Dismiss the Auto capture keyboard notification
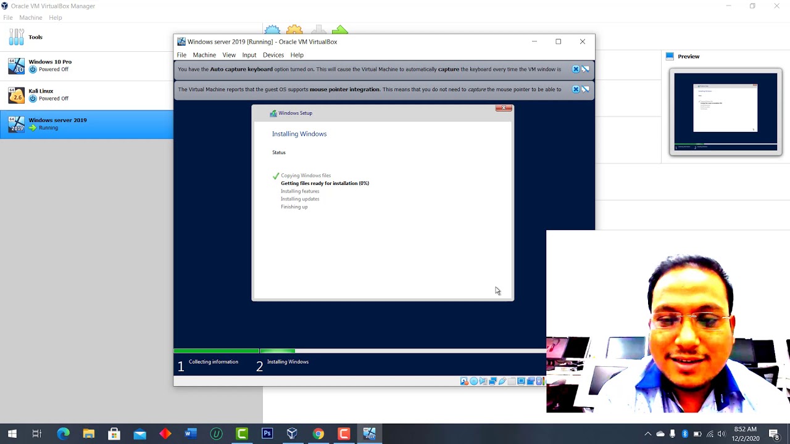The image size is (790, 444). point(576,69)
